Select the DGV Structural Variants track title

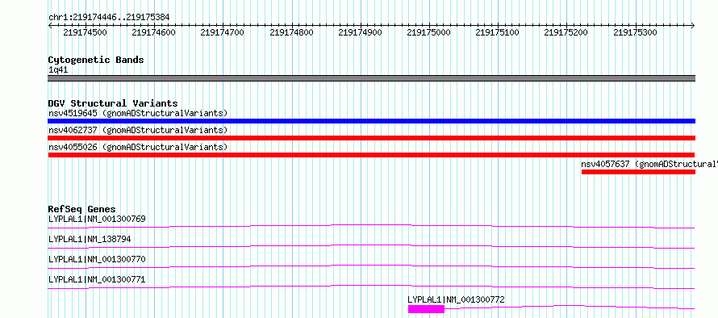[113, 103]
